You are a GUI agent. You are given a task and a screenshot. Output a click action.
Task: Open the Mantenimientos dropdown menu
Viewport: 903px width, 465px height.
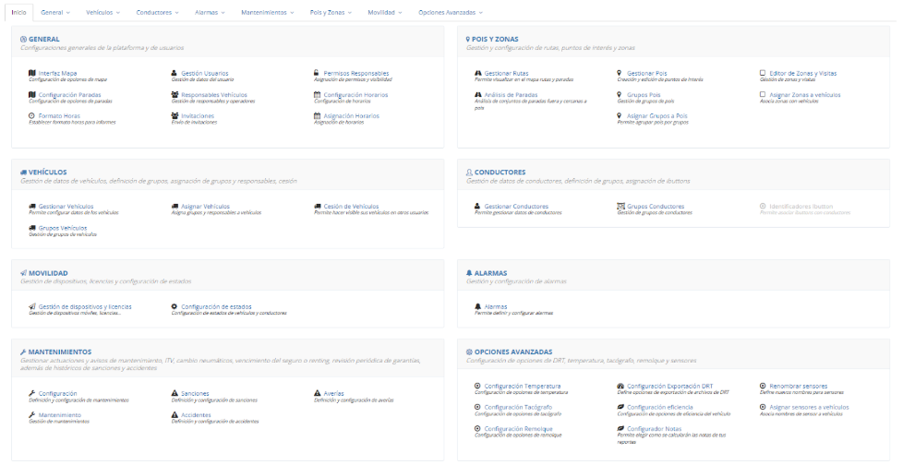[x=267, y=13]
